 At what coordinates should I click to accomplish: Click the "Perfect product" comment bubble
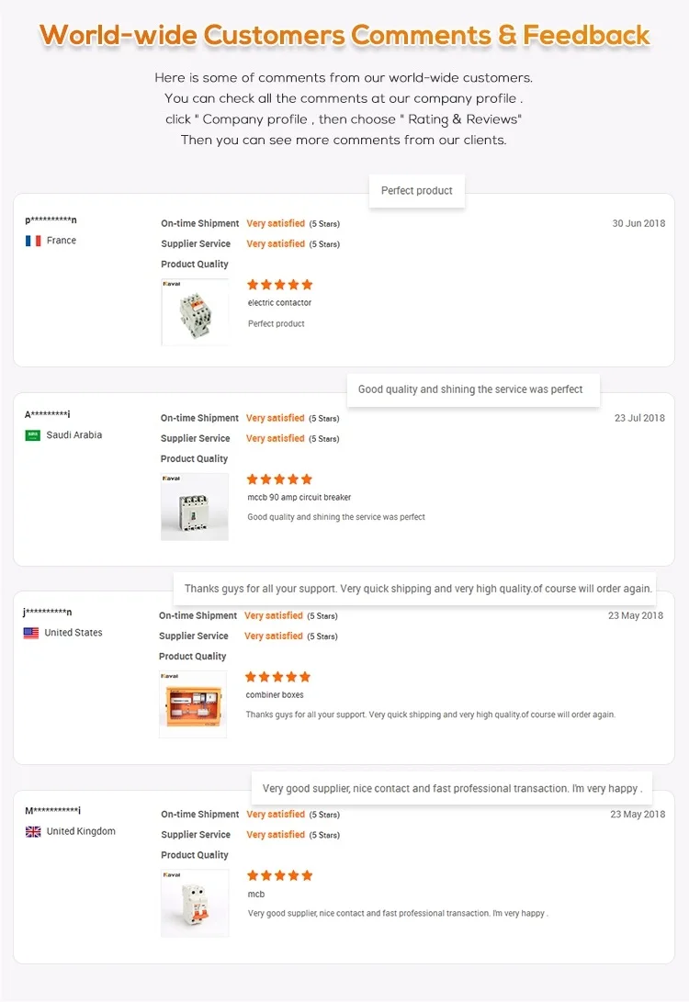click(x=417, y=191)
